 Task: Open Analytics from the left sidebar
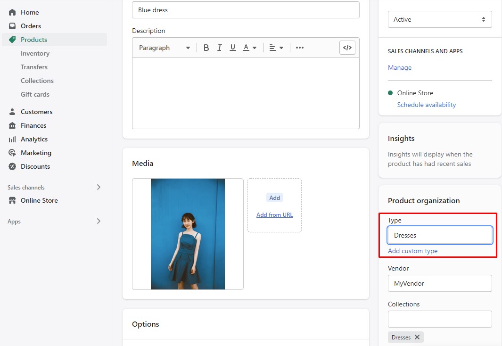[33, 139]
